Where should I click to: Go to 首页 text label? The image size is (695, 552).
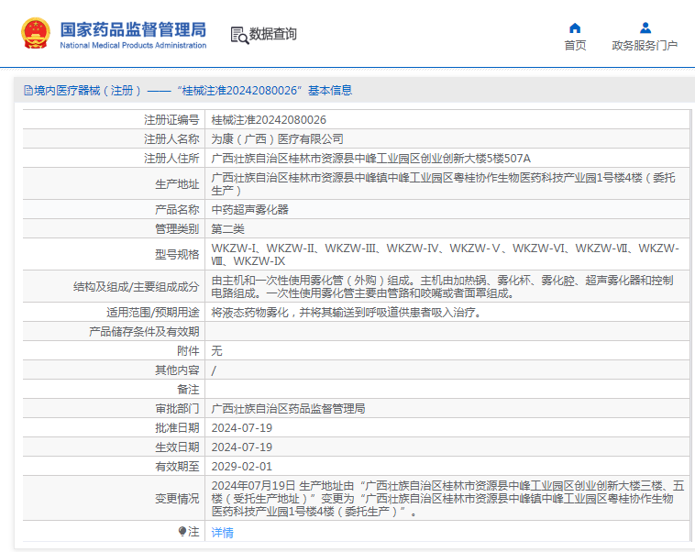click(x=575, y=46)
